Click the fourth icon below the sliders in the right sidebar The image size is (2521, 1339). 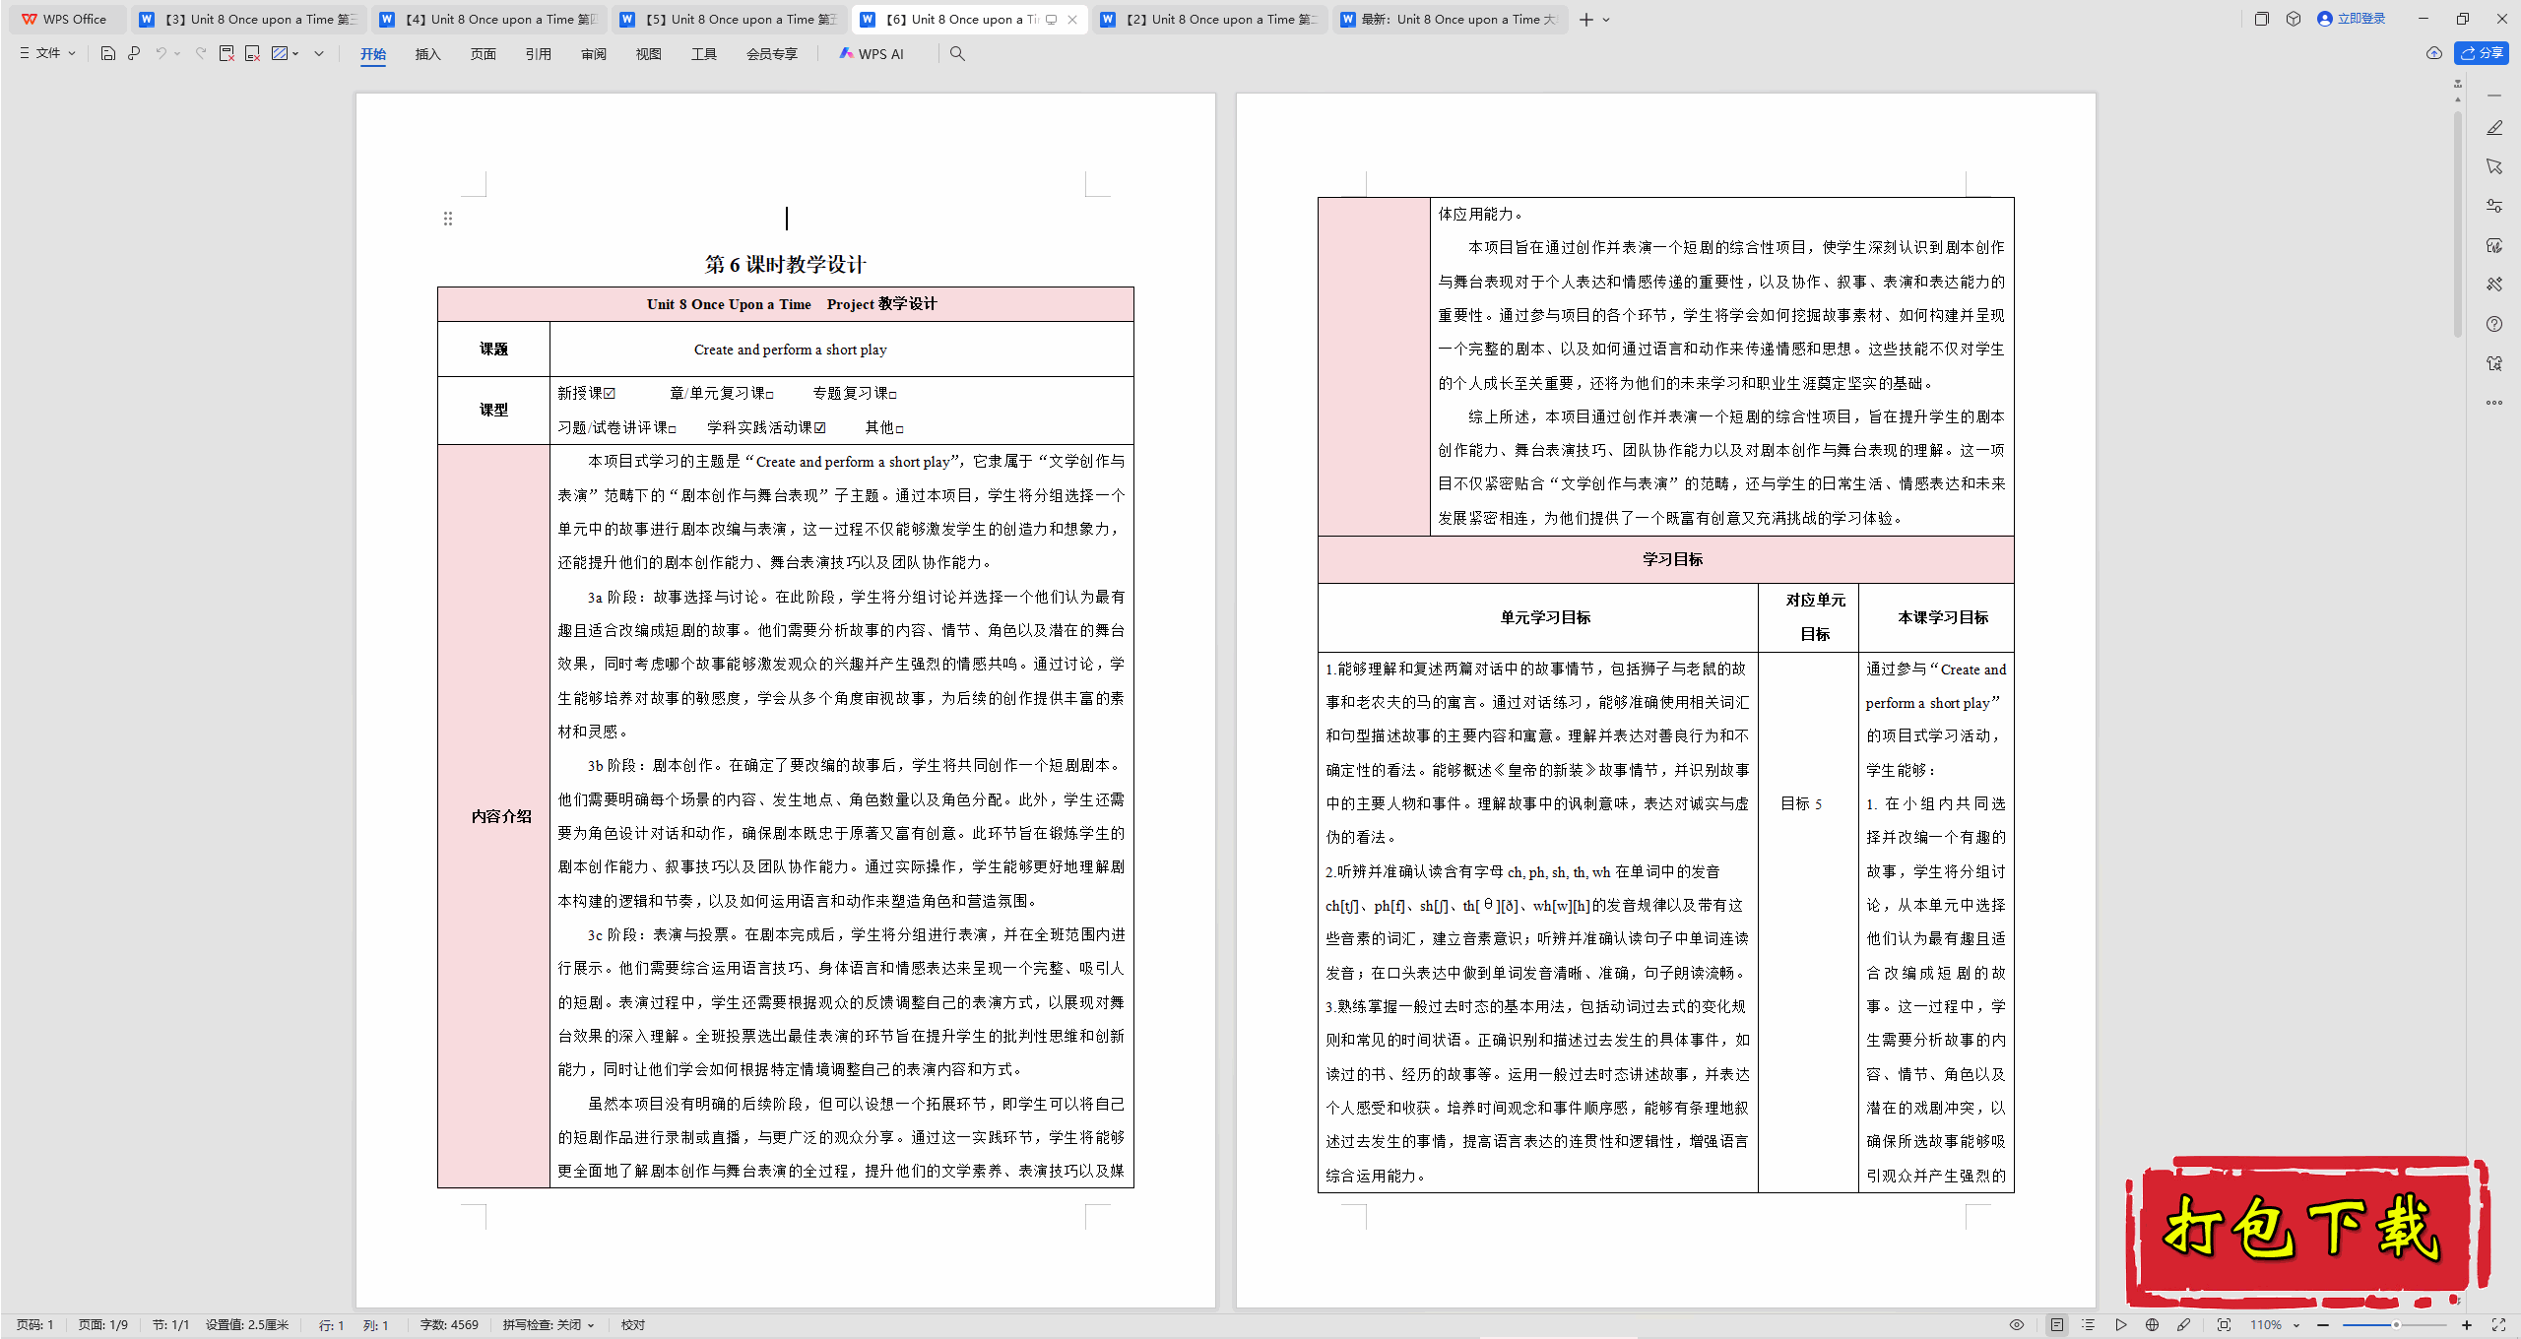2494,245
